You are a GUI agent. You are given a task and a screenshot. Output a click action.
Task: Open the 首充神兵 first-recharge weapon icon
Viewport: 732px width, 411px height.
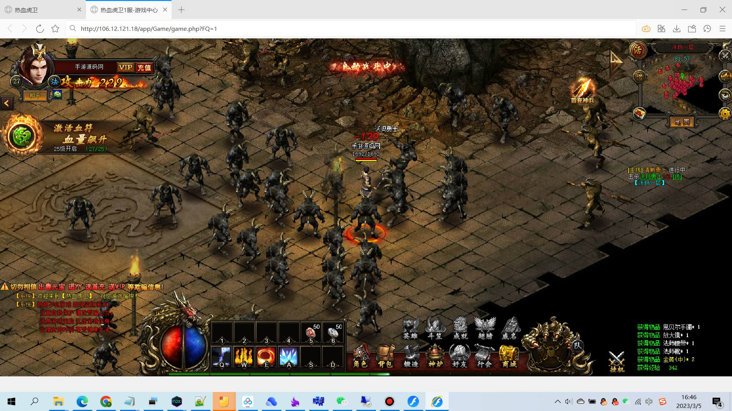(x=583, y=91)
